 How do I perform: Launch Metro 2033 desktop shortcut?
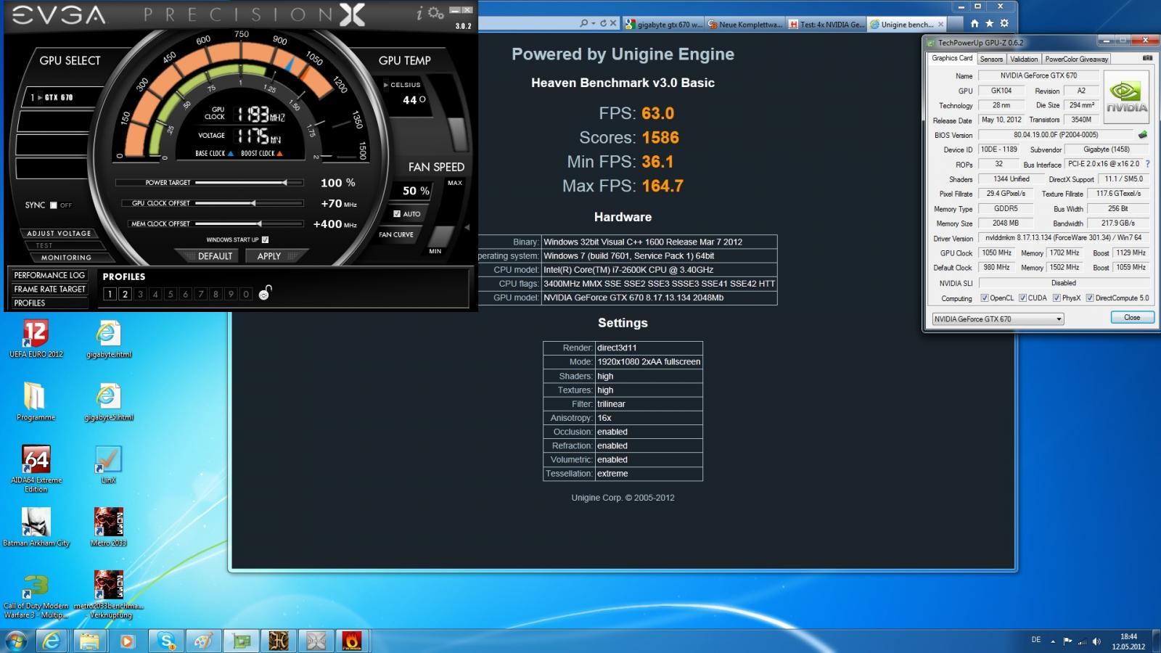coord(108,527)
